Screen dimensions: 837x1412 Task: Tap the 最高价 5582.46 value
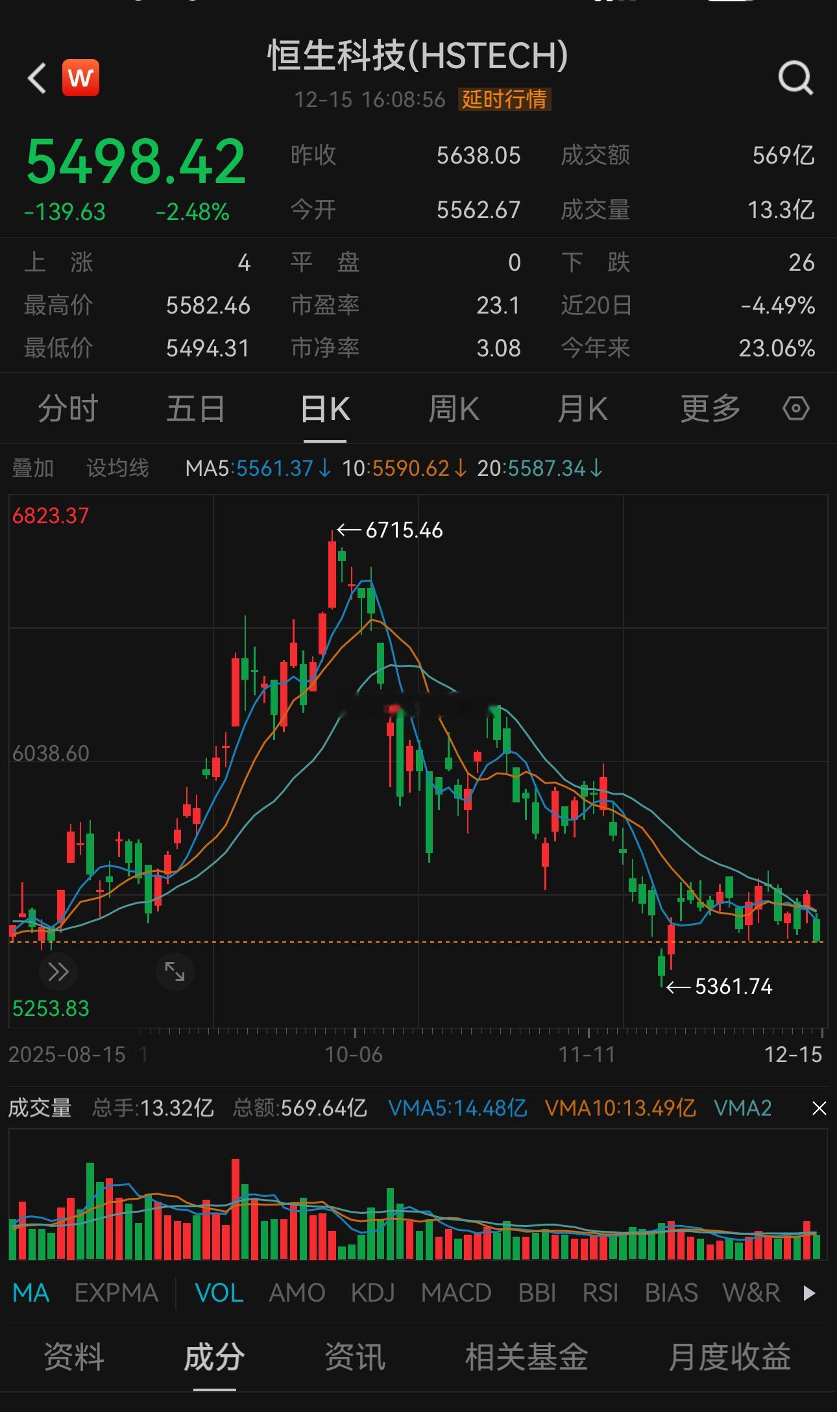(208, 306)
